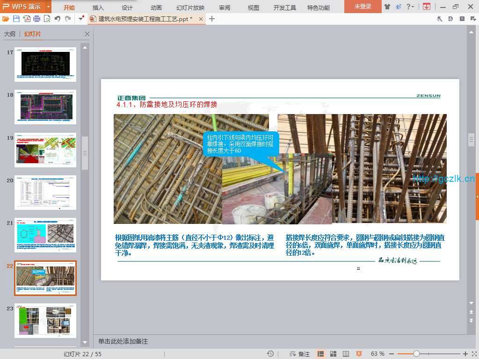479x359 pixels.
Task: Click the zoom slider handle
Action: [x=416, y=354]
